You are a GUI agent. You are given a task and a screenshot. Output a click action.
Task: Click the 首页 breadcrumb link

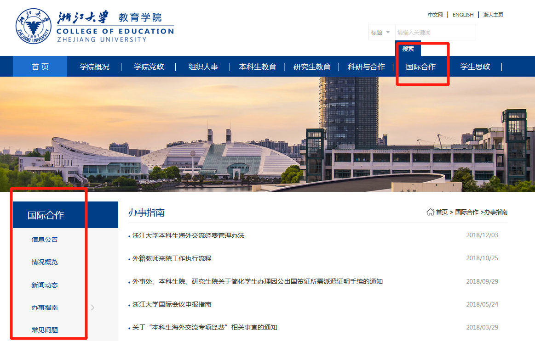tap(442, 212)
